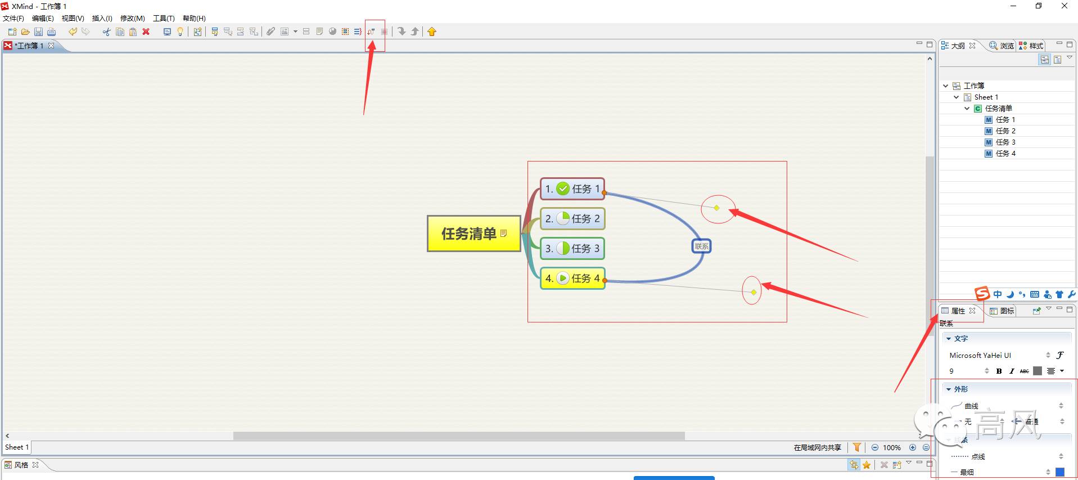Open brainstorming mode with the light bulb icon
This screenshot has width=1078, height=480.
click(180, 32)
